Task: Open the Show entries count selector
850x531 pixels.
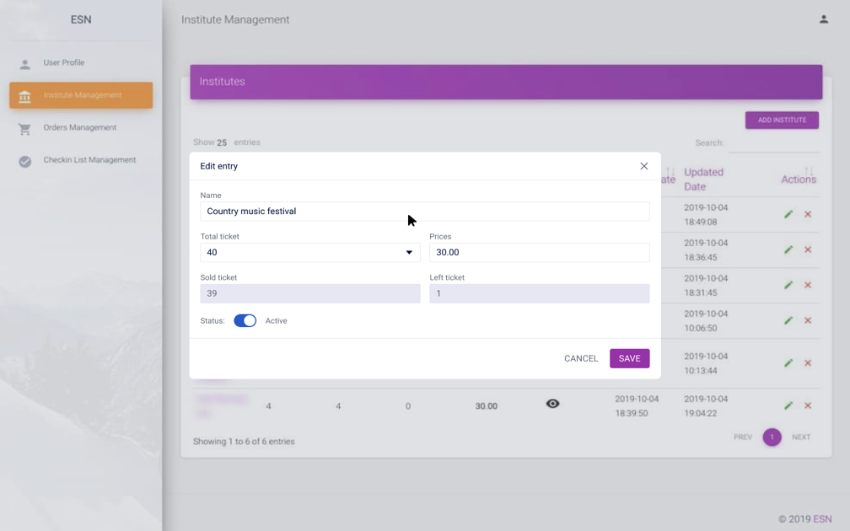Action: [x=222, y=143]
